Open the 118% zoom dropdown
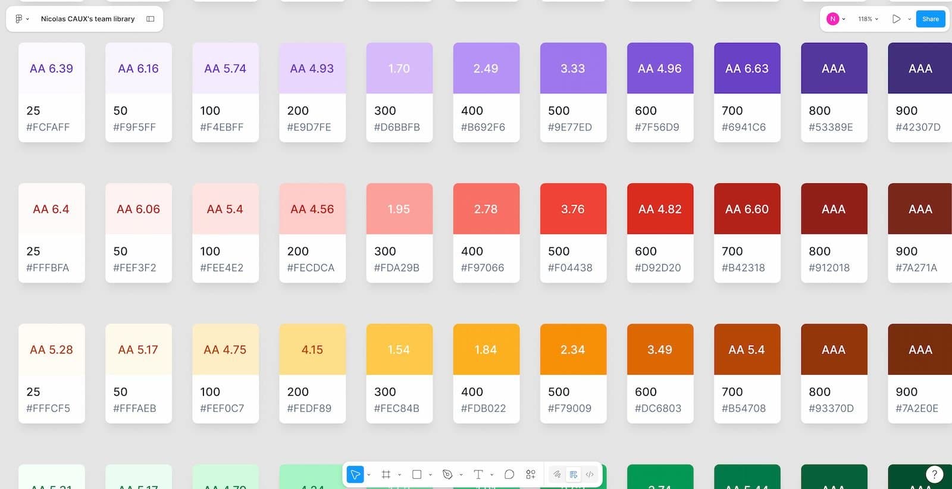This screenshot has width=952, height=489. point(868,19)
